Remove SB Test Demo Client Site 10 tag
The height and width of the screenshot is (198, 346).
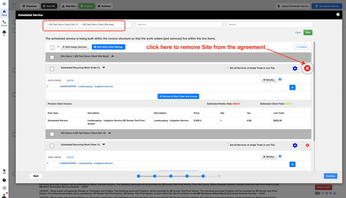[48, 24]
